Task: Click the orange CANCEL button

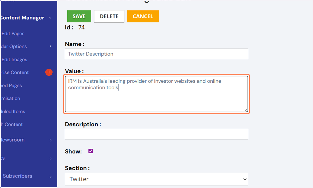Action: coord(143,16)
